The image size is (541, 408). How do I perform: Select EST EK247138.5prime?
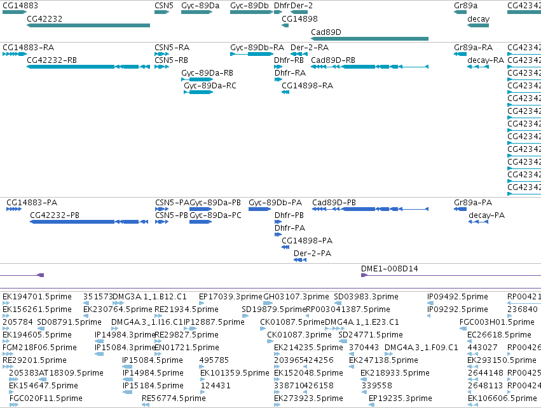(x=383, y=360)
